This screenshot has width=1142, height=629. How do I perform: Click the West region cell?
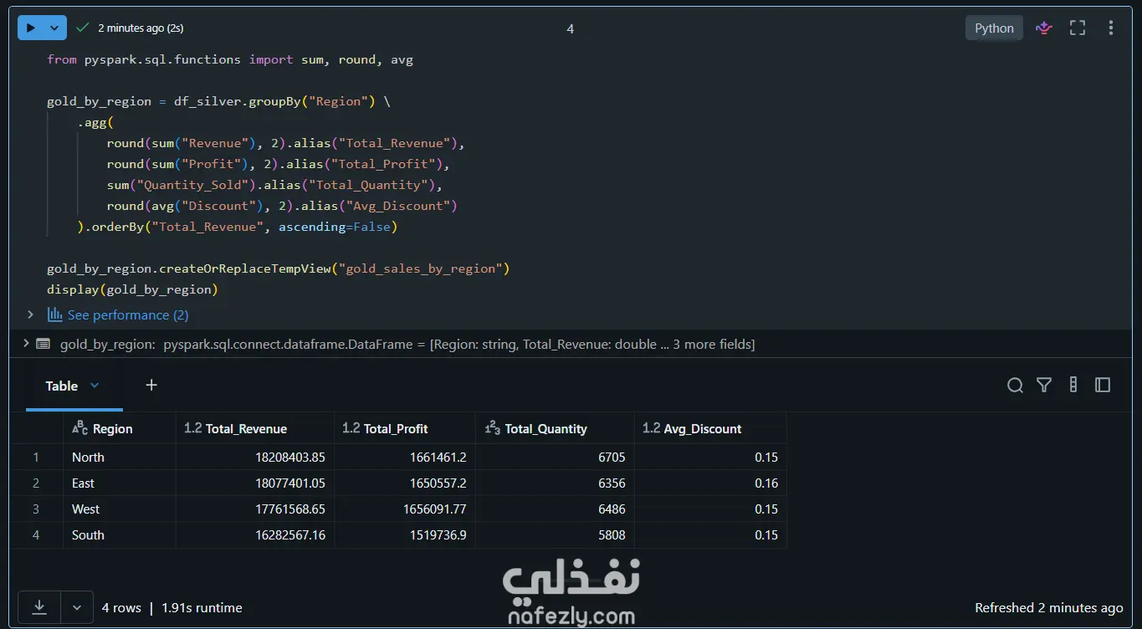click(x=120, y=509)
